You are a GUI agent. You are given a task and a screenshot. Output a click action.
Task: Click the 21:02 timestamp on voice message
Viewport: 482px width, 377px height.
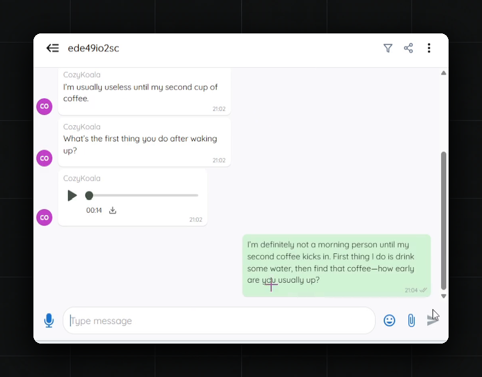196,220
